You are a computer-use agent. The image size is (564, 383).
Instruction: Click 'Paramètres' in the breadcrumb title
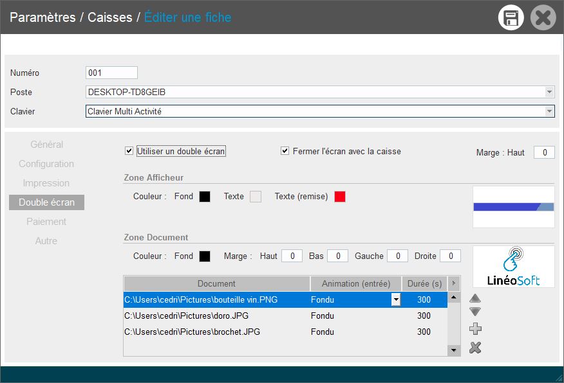[x=42, y=17]
